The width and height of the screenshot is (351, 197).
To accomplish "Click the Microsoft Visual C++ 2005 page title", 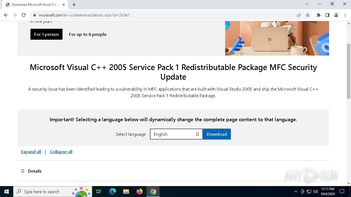I will (173, 72).
